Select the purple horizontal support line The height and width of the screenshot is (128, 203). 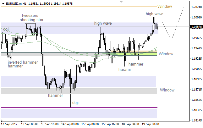(x=79, y=108)
